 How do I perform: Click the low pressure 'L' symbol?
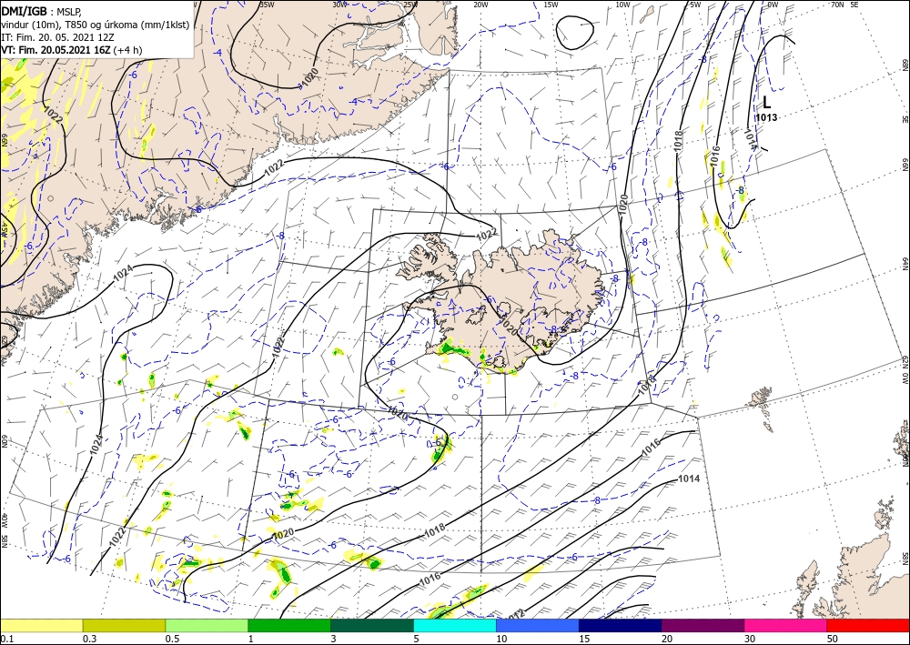tap(766, 103)
